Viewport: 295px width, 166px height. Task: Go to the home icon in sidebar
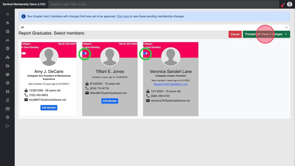click(8, 23)
